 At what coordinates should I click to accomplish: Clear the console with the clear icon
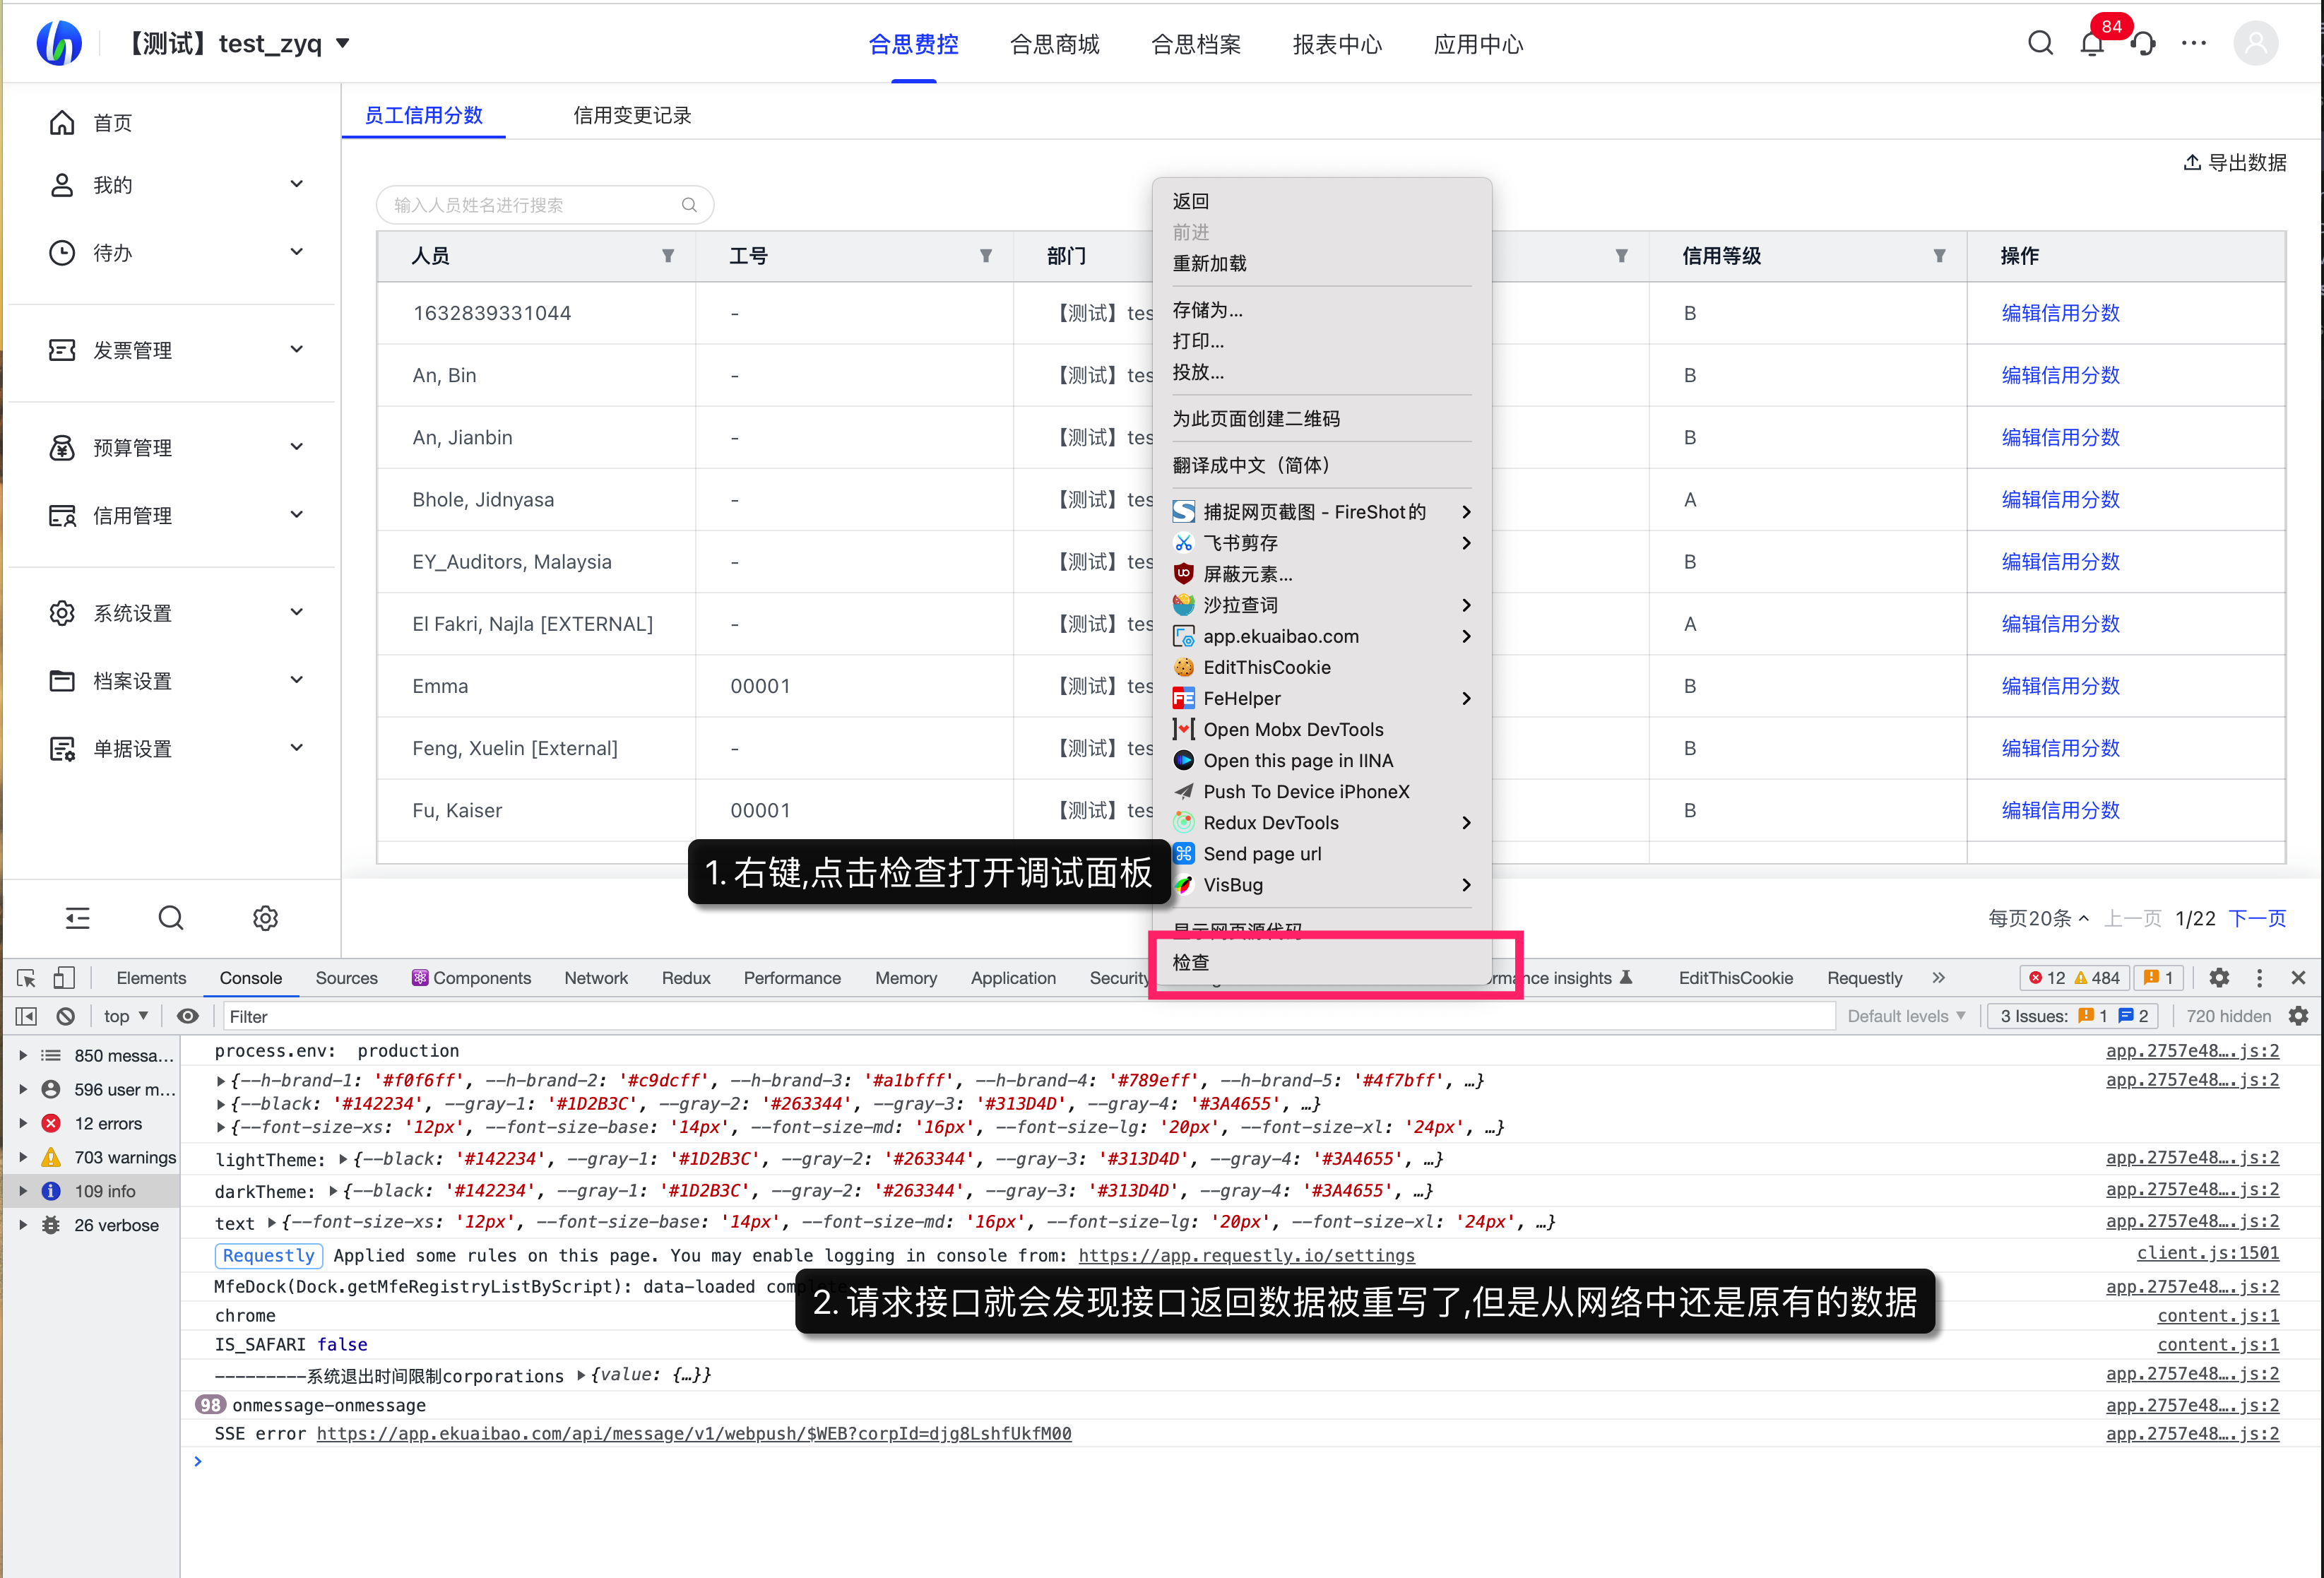(x=66, y=1016)
